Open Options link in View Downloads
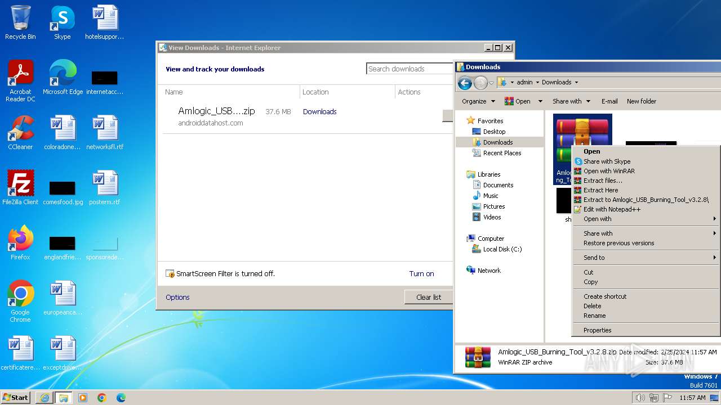 [177, 297]
